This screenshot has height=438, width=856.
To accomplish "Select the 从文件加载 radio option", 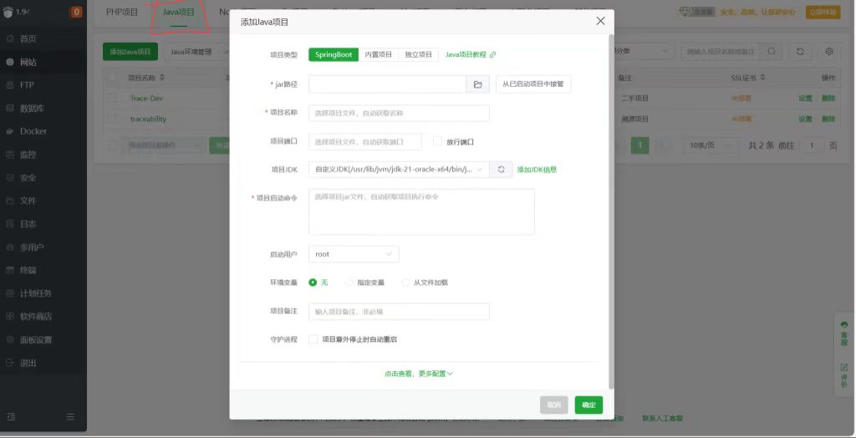I will [x=406, y=283].
